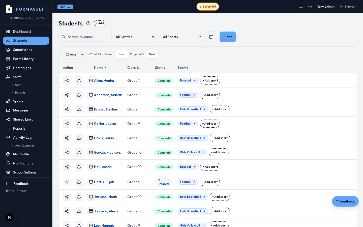Open Campaigns in sidebar

click(x=26, y=68)
